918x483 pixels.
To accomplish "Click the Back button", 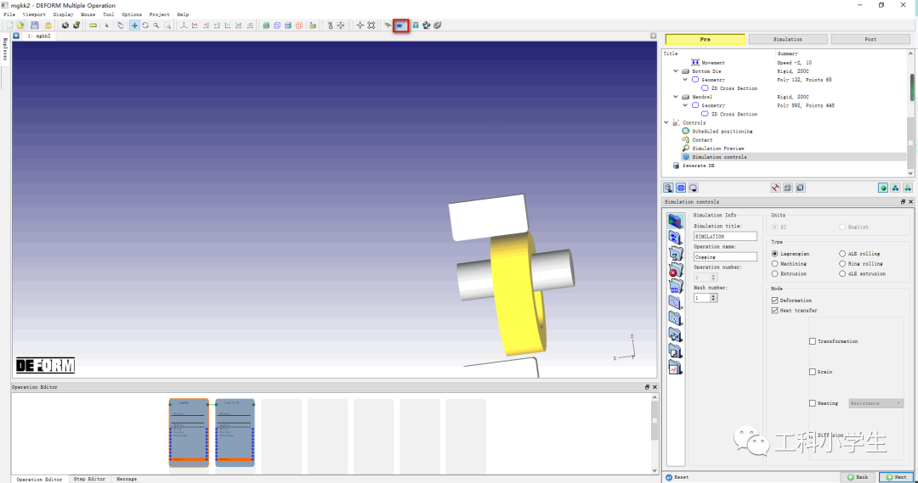I will 858,477.
